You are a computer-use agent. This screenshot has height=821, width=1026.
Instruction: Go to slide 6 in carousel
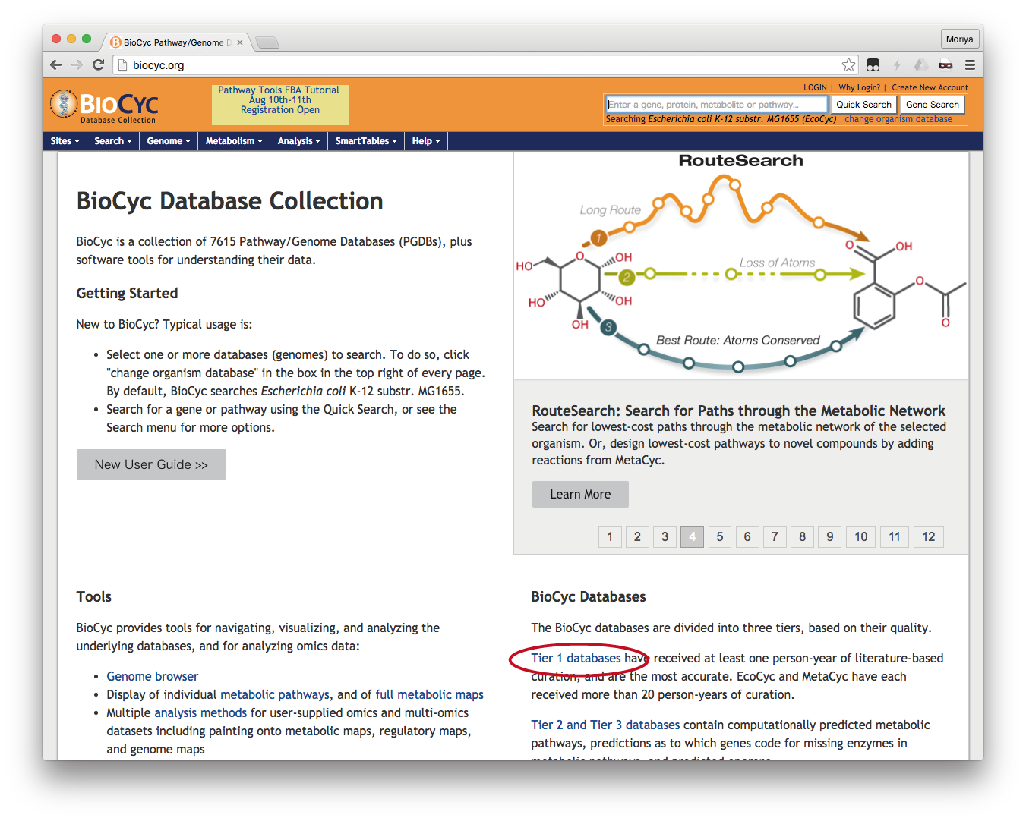(x=747, y=536)
